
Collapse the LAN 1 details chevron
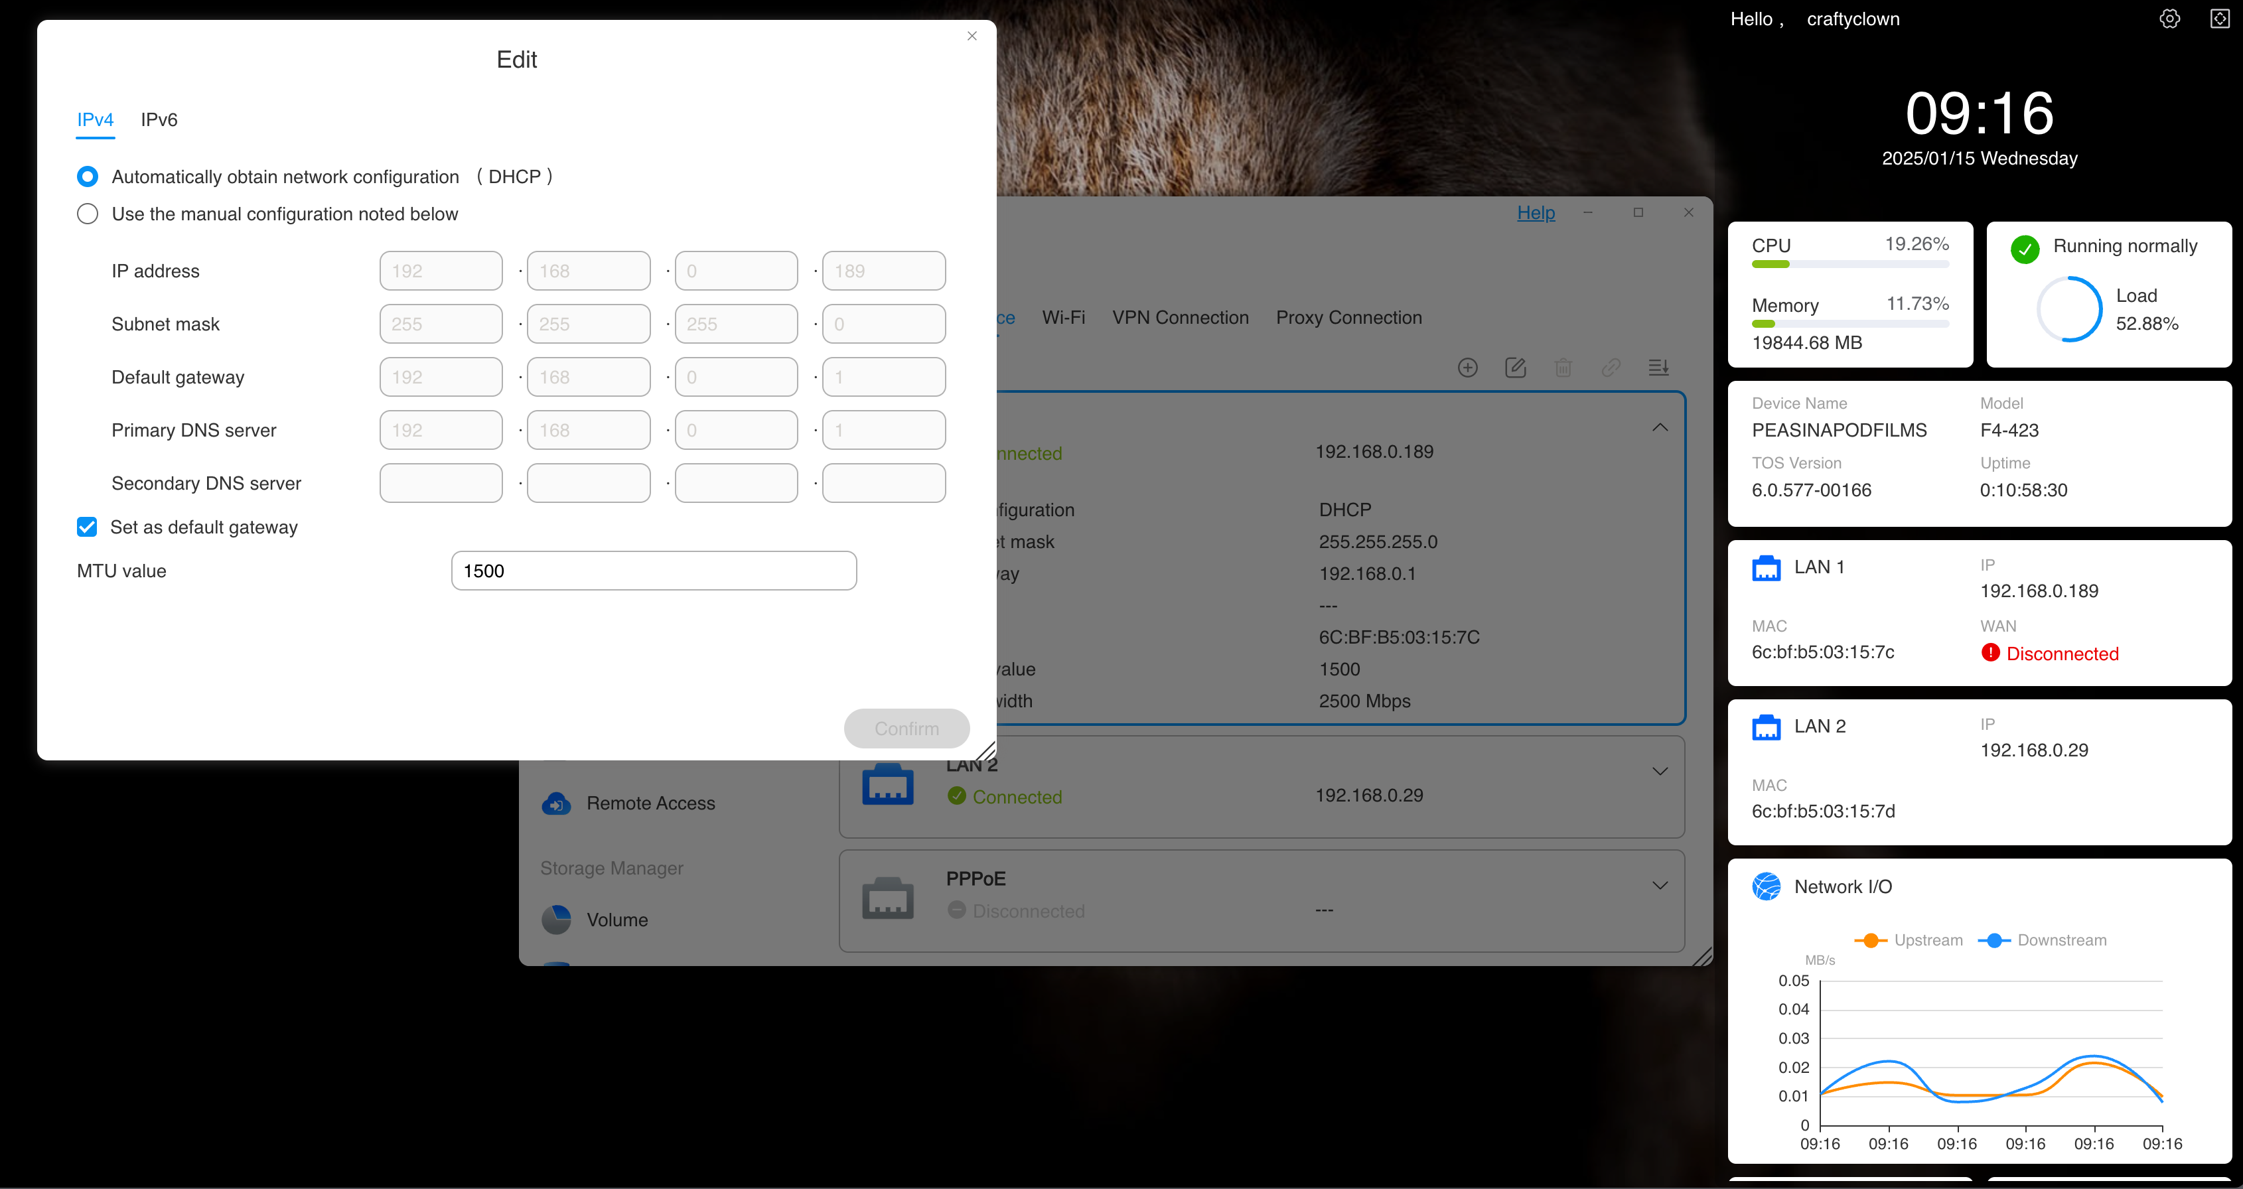click(x=1660, y=427)
